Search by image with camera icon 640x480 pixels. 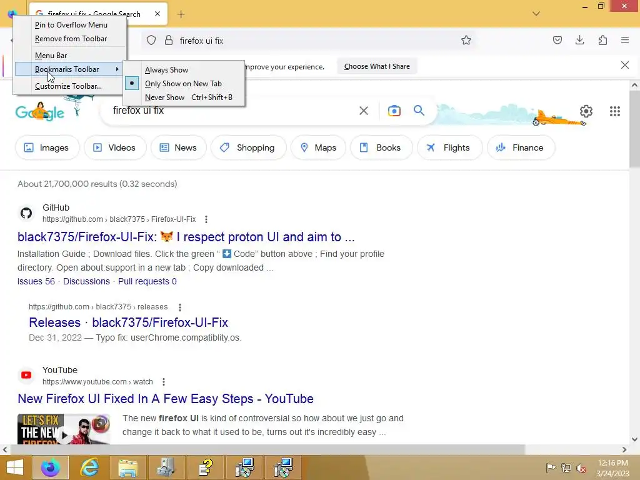(394, 111)
